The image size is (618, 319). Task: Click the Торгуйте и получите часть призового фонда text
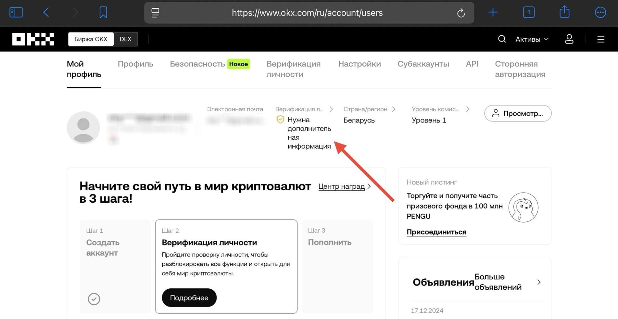pos(454,206)
